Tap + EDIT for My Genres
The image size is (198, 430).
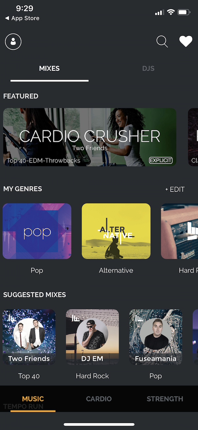click(175, 189)
